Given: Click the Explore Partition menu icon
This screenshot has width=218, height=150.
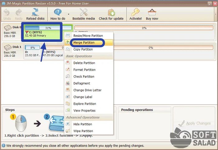Looking at the screenshot, I should point(68,104).
